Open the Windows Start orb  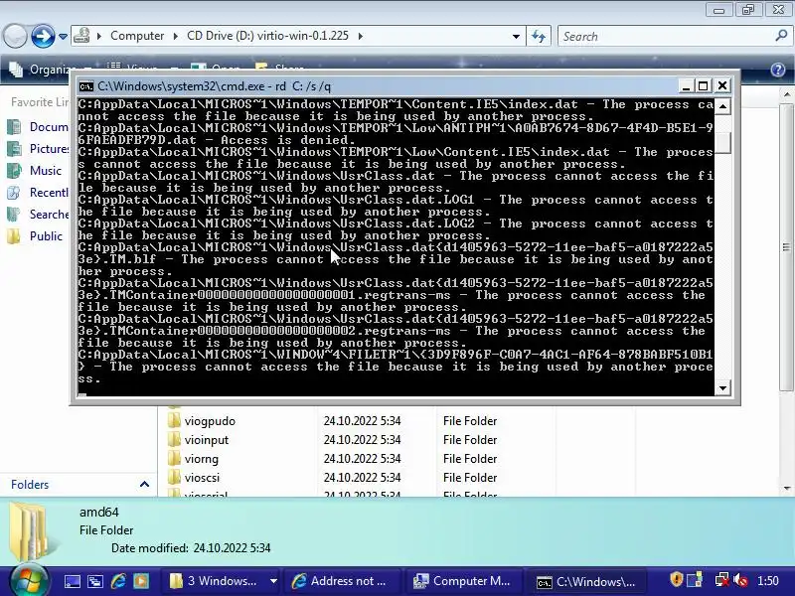tap(29, 580)
